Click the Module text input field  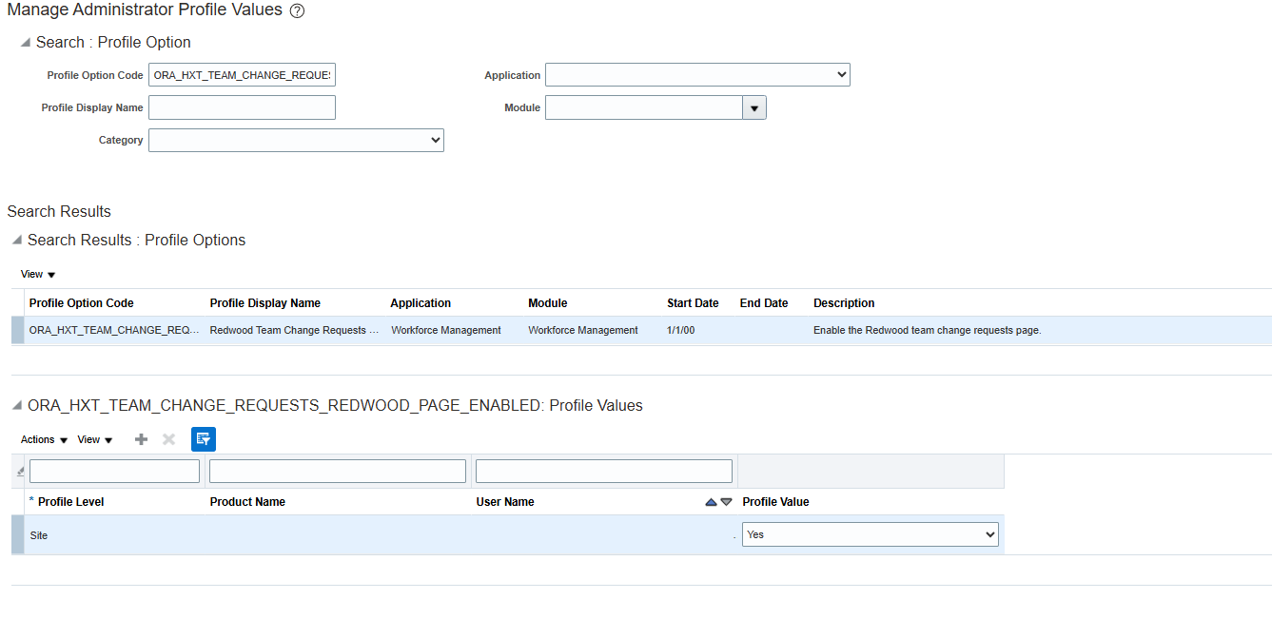point(643,108)
